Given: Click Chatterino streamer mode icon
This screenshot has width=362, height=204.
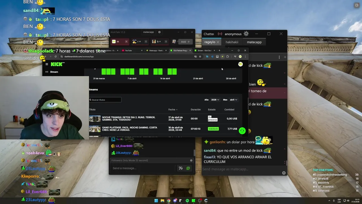Looking at the screenshot, I should [x=220, y=34].
